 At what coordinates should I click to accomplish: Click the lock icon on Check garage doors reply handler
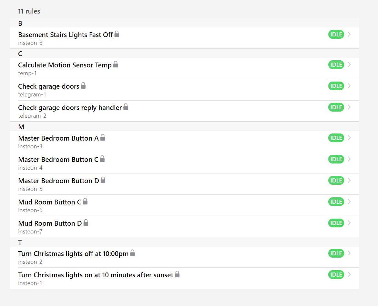(x=125, y=107)
